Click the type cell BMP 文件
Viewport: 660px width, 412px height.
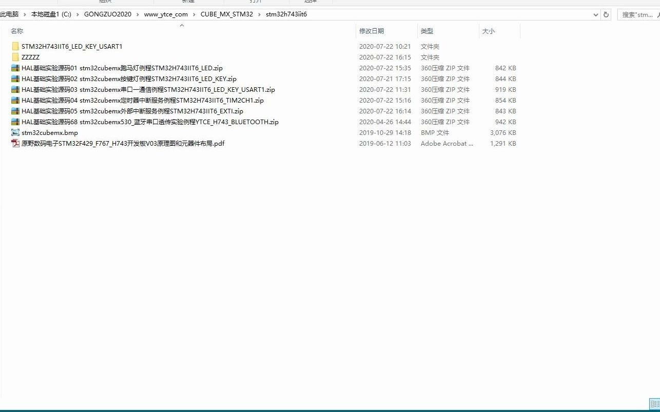(435, 133)
